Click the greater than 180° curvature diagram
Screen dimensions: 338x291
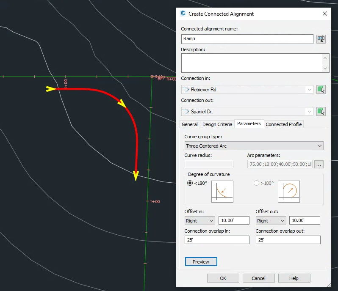tap(288, 192)
